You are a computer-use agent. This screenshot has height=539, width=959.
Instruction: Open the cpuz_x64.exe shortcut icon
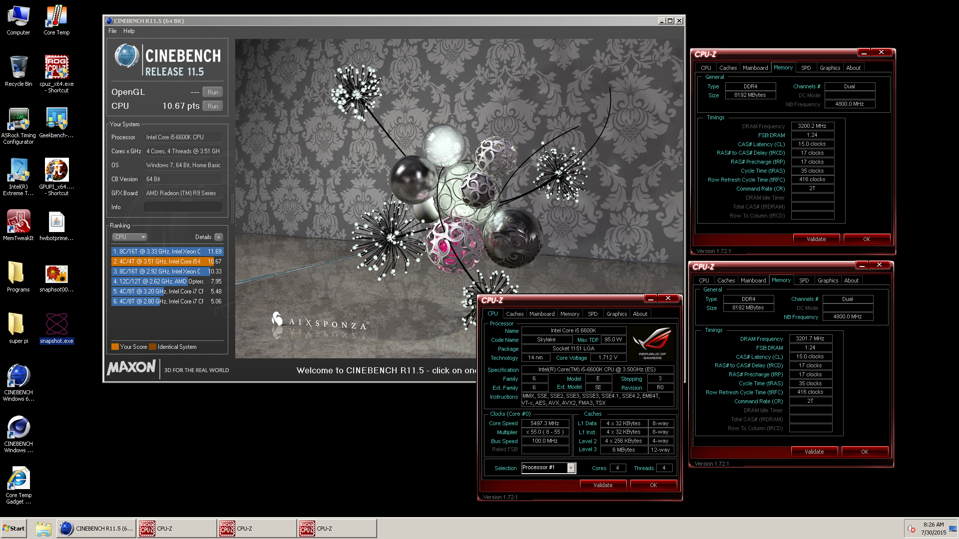coord(56,74)
